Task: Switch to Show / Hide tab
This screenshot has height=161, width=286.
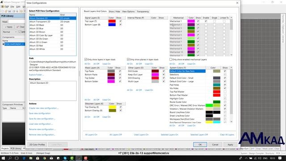Action: 114,12
